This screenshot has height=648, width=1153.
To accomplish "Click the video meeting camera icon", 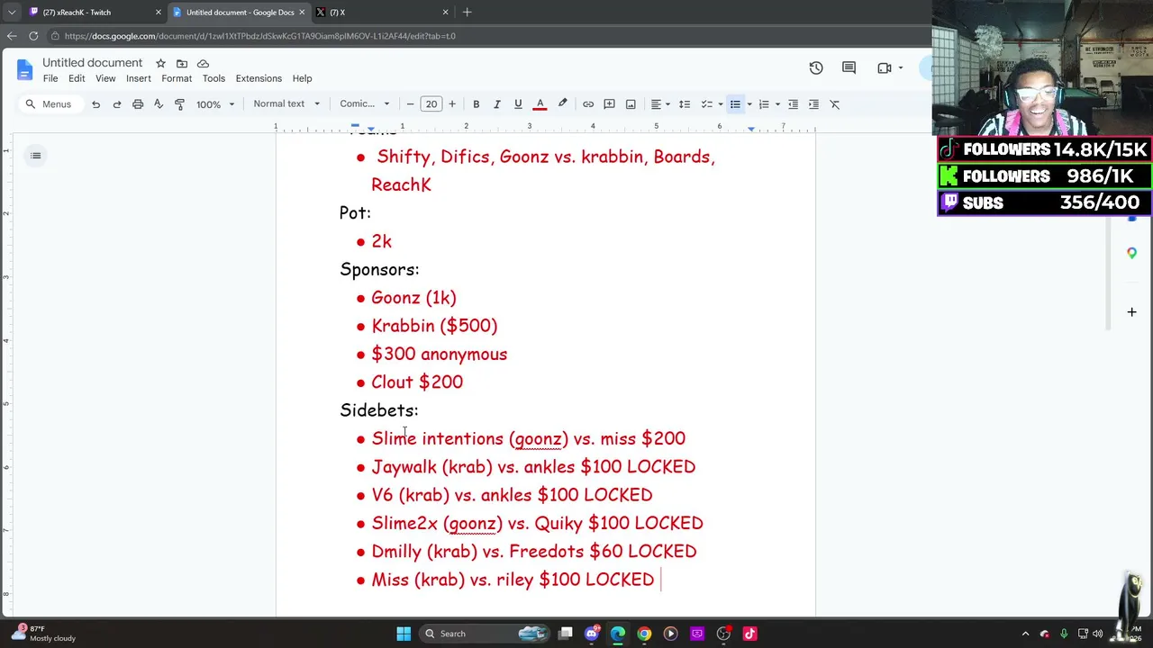I will click(x=885, y=67).
